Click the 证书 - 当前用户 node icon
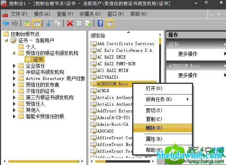The image size is (226, 165). coord(13,40)
